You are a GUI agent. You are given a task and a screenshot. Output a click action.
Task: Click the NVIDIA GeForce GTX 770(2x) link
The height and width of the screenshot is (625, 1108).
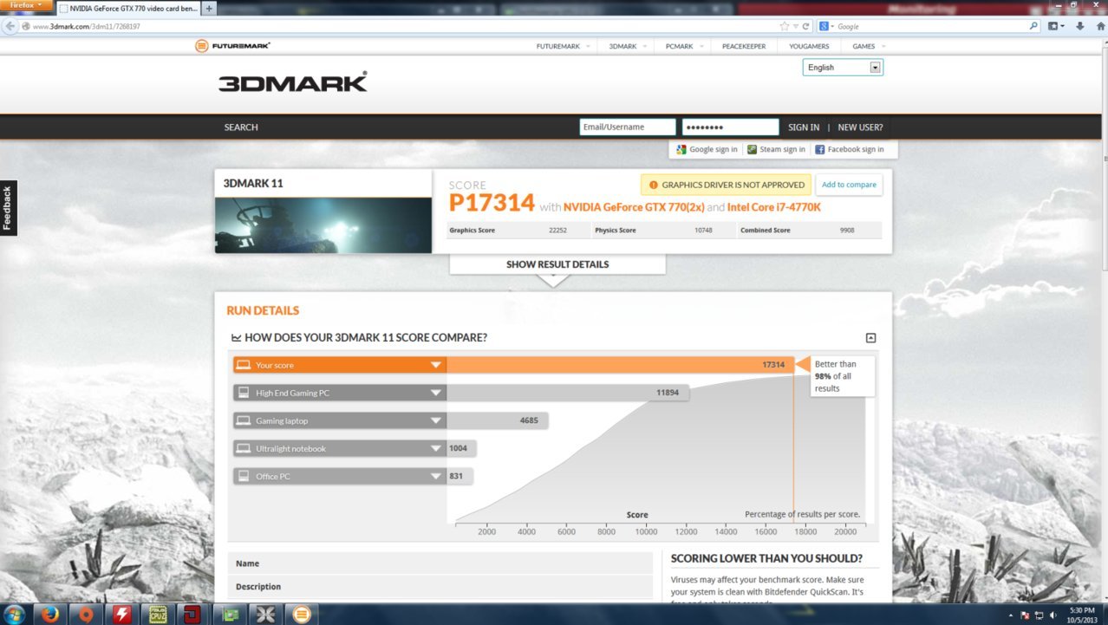click(x=634, y=207)
